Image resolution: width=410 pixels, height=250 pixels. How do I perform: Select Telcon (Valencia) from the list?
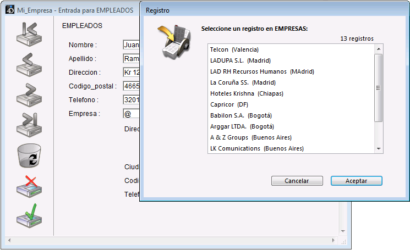tap(234, 49)
